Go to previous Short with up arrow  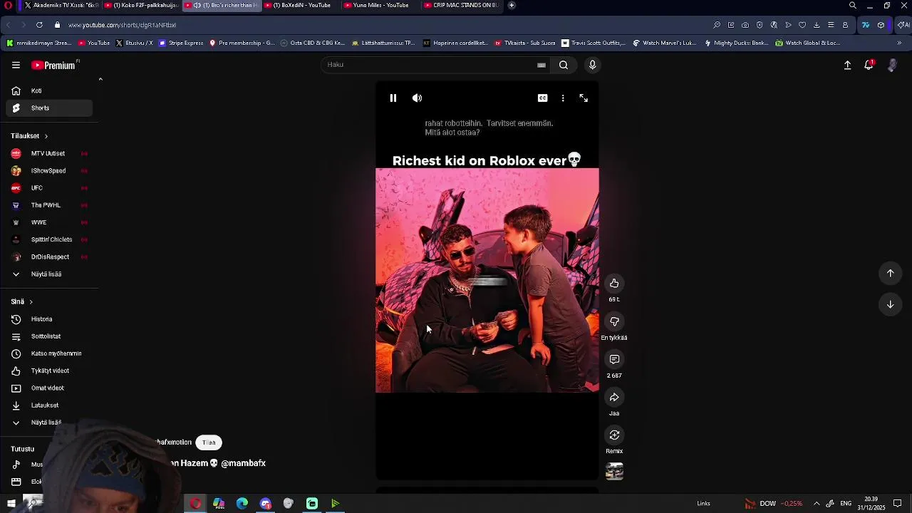pos(890,273)
